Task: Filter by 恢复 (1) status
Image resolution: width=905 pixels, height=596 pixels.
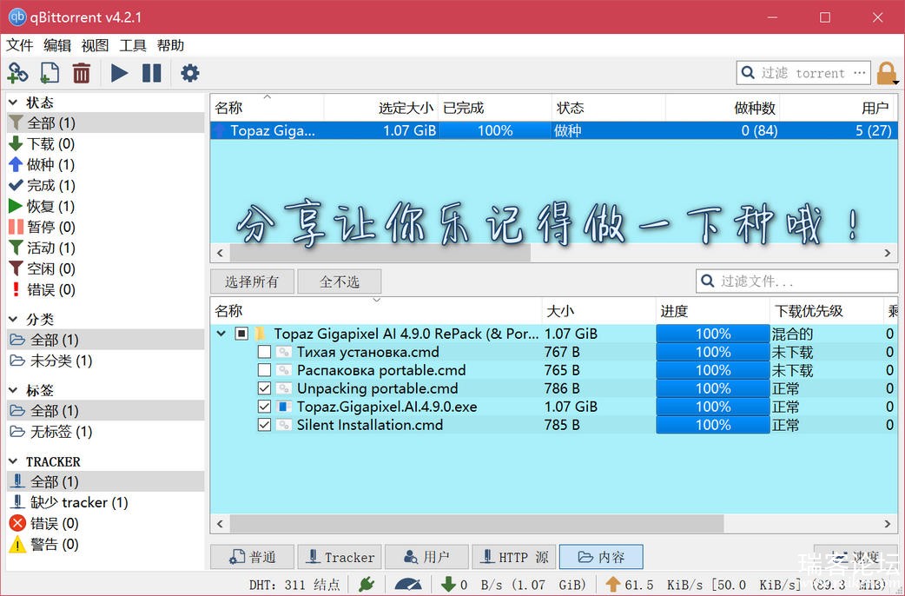Action: tap(106, 206)
